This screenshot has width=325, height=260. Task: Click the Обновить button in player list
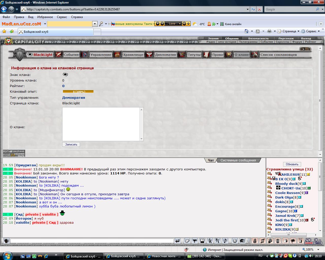[292, 164]
